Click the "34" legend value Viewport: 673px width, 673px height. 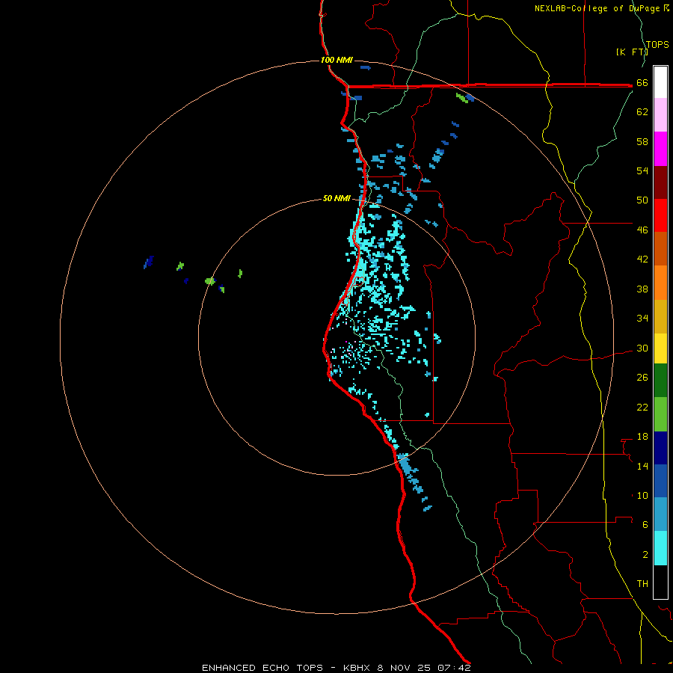click(x=642, y=319)
